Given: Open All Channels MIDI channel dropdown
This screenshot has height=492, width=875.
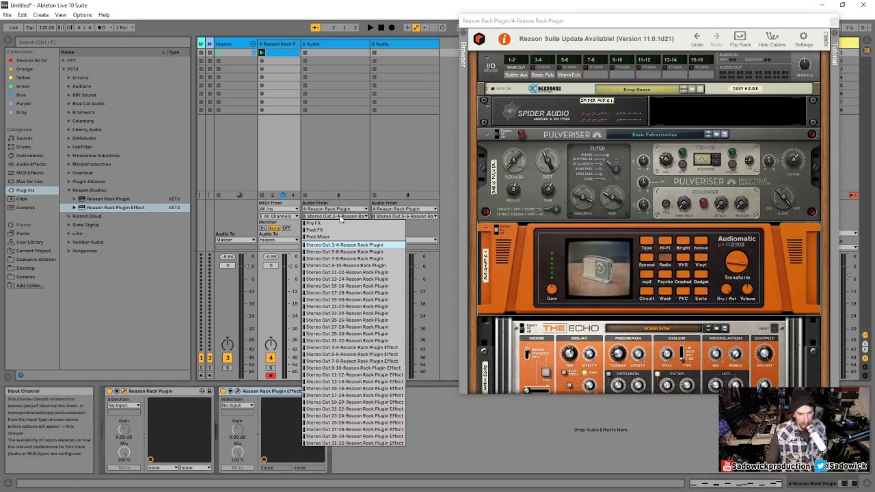Looking at the screenshot, I should 279,216.
